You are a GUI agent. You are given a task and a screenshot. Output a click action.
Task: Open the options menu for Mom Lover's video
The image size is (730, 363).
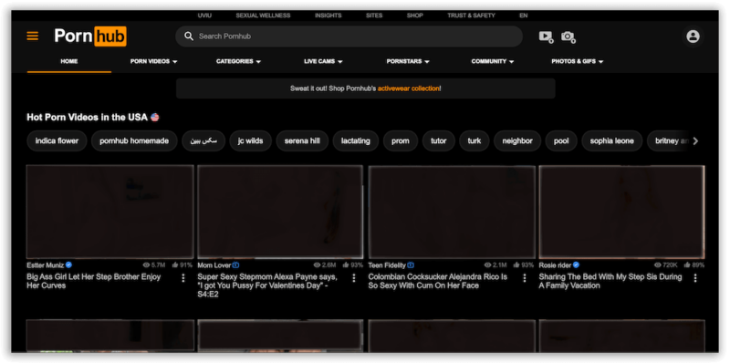(x=354, y=278)
